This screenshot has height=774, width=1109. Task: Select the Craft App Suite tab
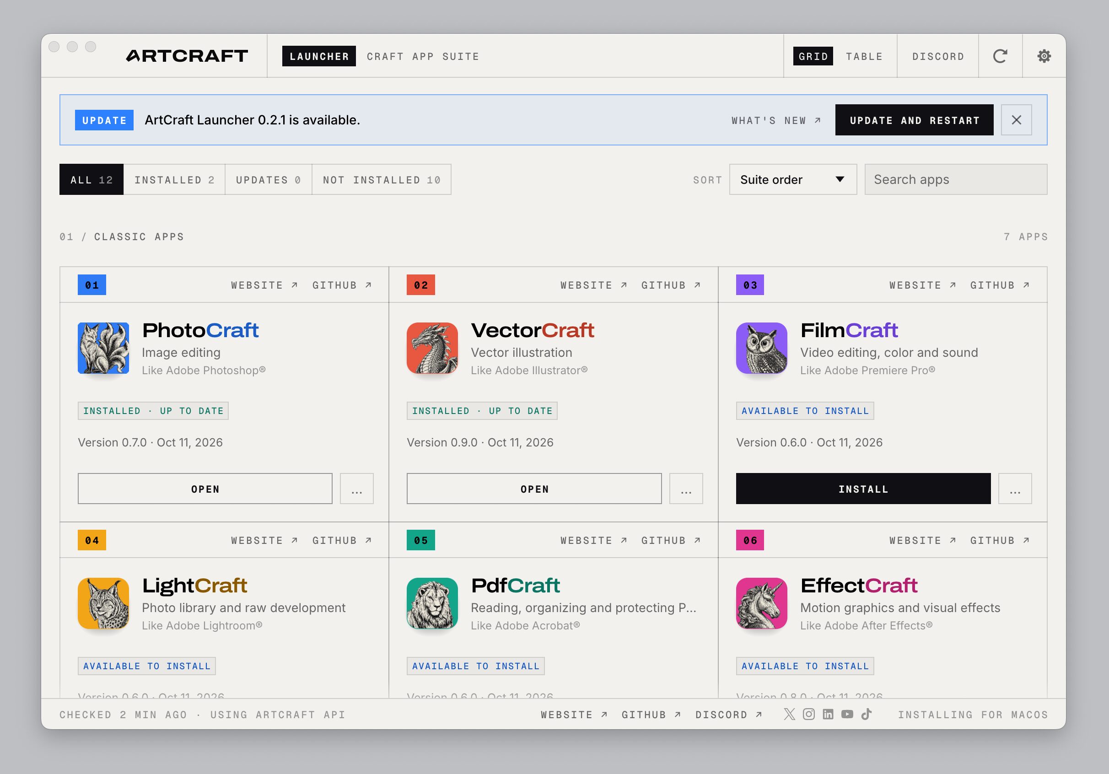[x=423, y=56]
